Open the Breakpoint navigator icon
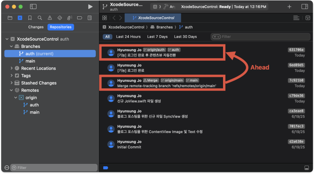The height and width of the screenshot is (174, 314). 80,18
